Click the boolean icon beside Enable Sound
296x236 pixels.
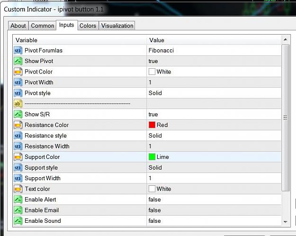coord(18,221)
